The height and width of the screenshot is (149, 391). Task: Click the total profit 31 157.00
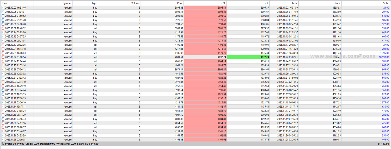pos(383,144)
